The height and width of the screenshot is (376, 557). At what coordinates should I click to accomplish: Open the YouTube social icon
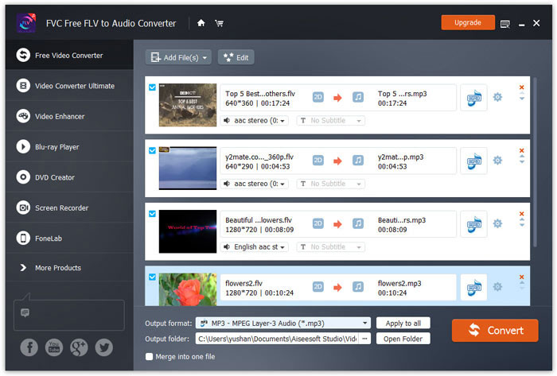[x=54, y=347]
